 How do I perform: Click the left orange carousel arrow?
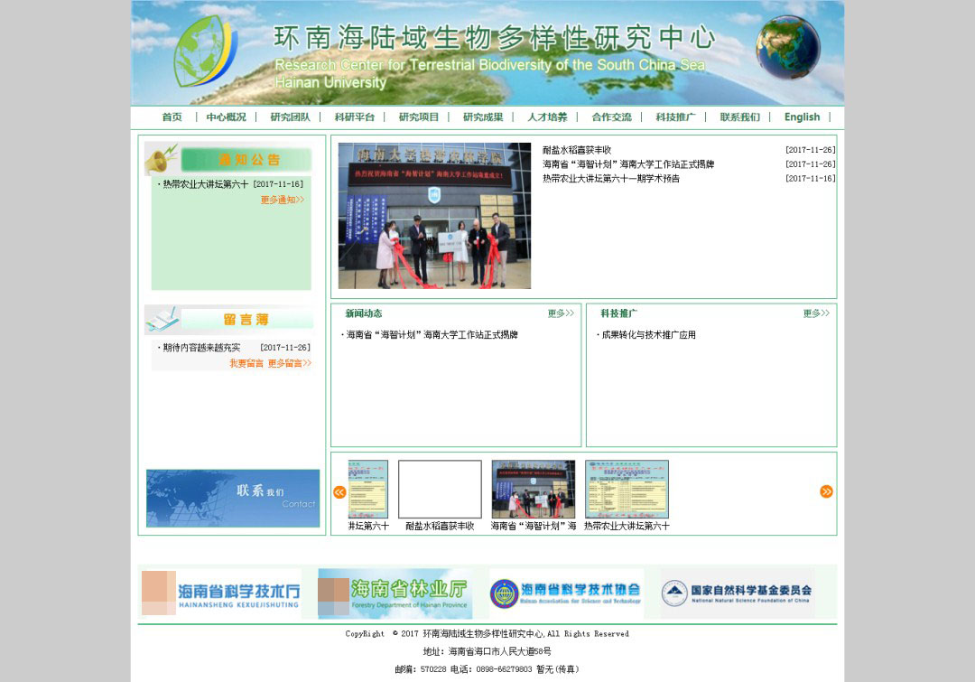339,492
